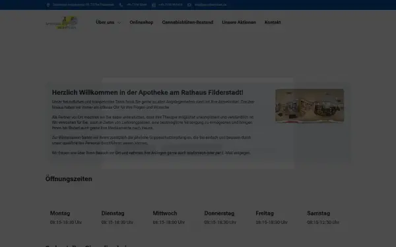Click the Samstag day label

point(319,213)
